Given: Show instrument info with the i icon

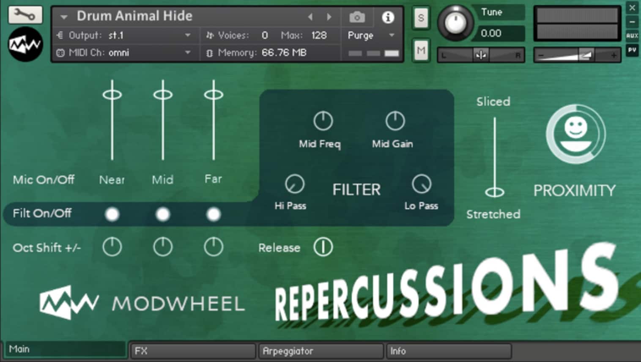Looking at the screenshot, I should pos(388,17).
